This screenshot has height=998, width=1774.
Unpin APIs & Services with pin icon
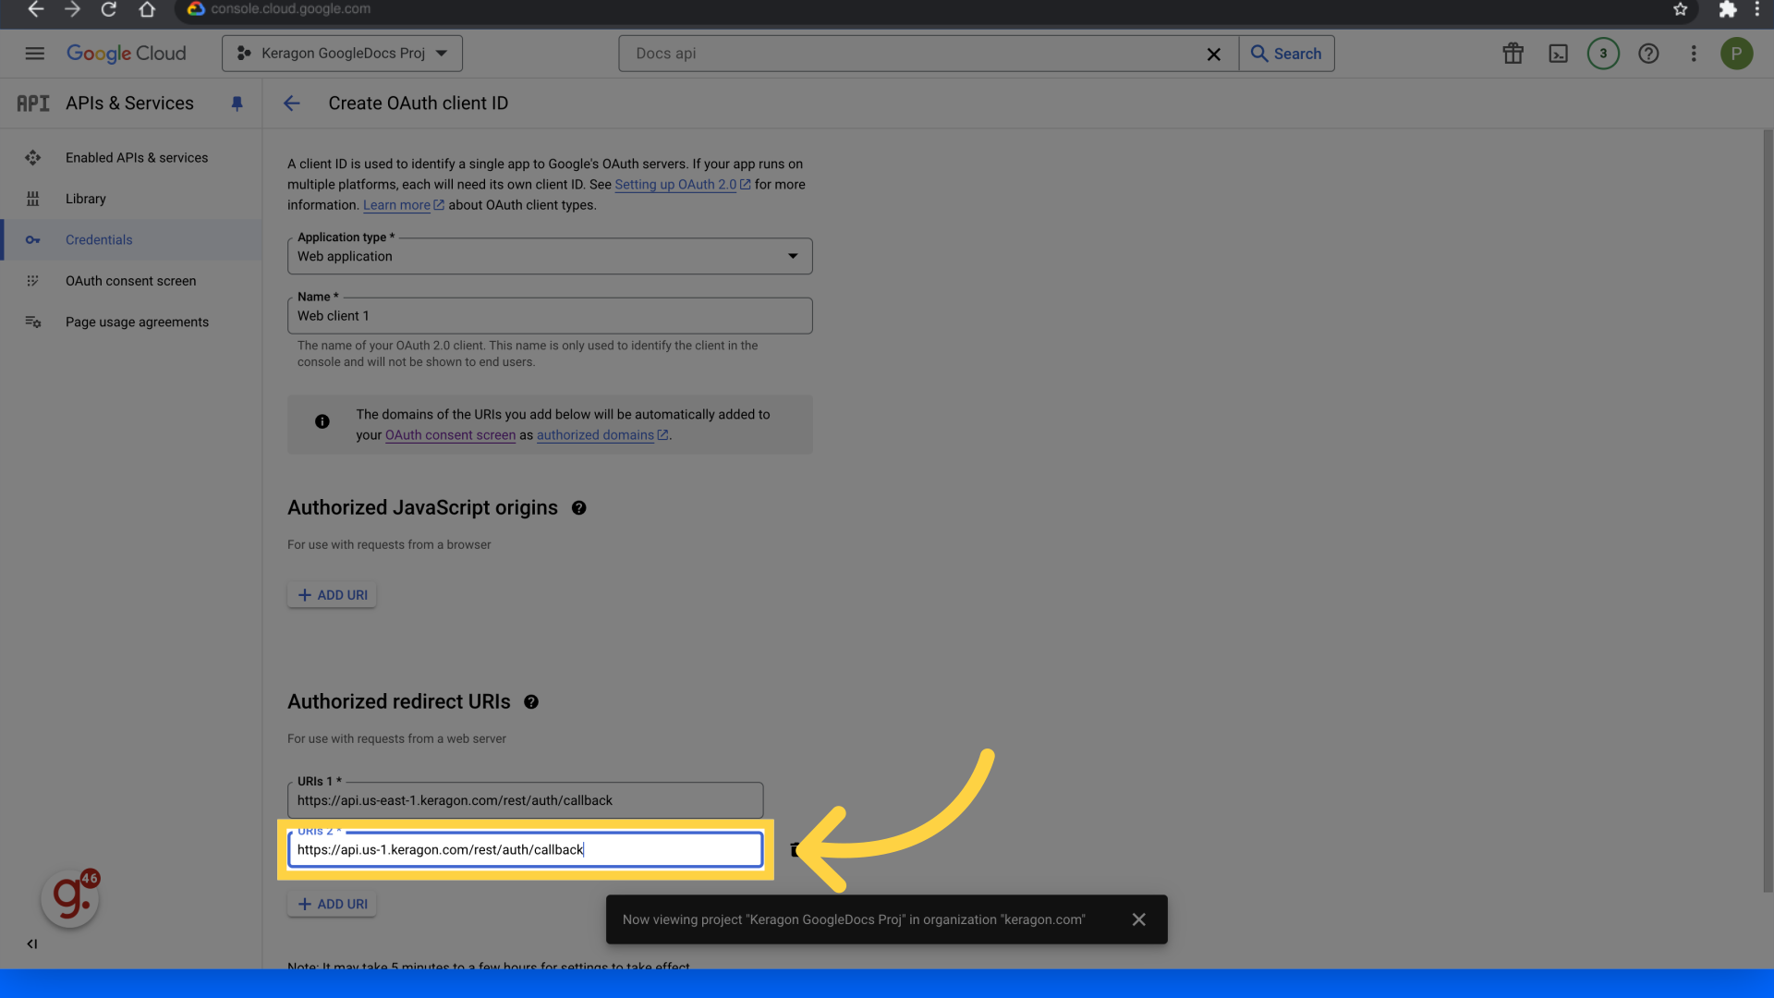click(x=237, y=103)
